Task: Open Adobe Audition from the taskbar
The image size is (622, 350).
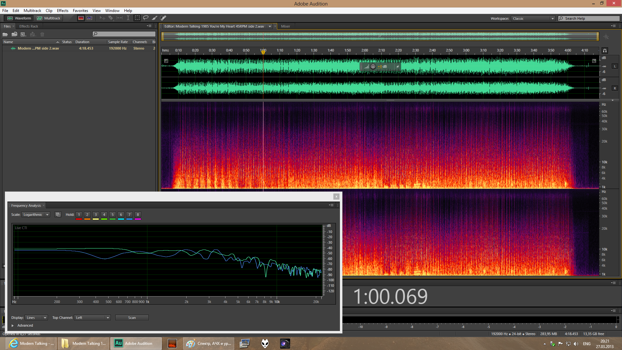Action: tap(136, 344)
